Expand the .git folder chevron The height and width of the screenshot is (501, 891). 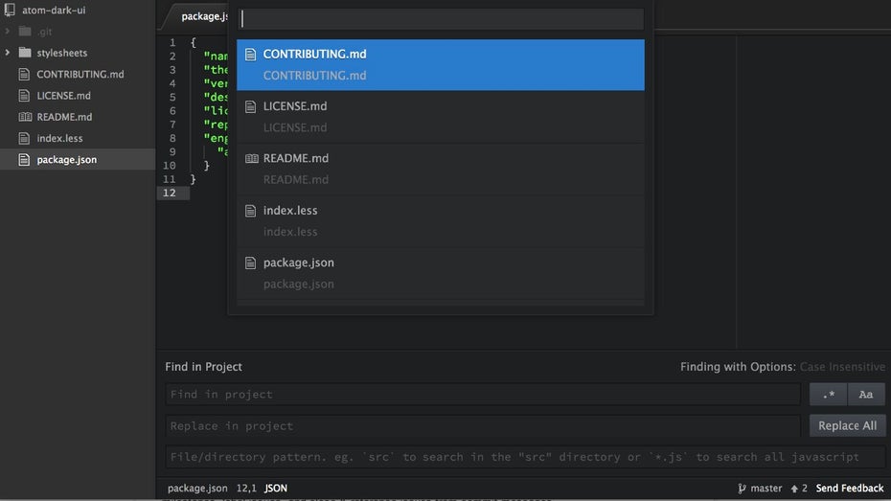(x=9, y=32)
